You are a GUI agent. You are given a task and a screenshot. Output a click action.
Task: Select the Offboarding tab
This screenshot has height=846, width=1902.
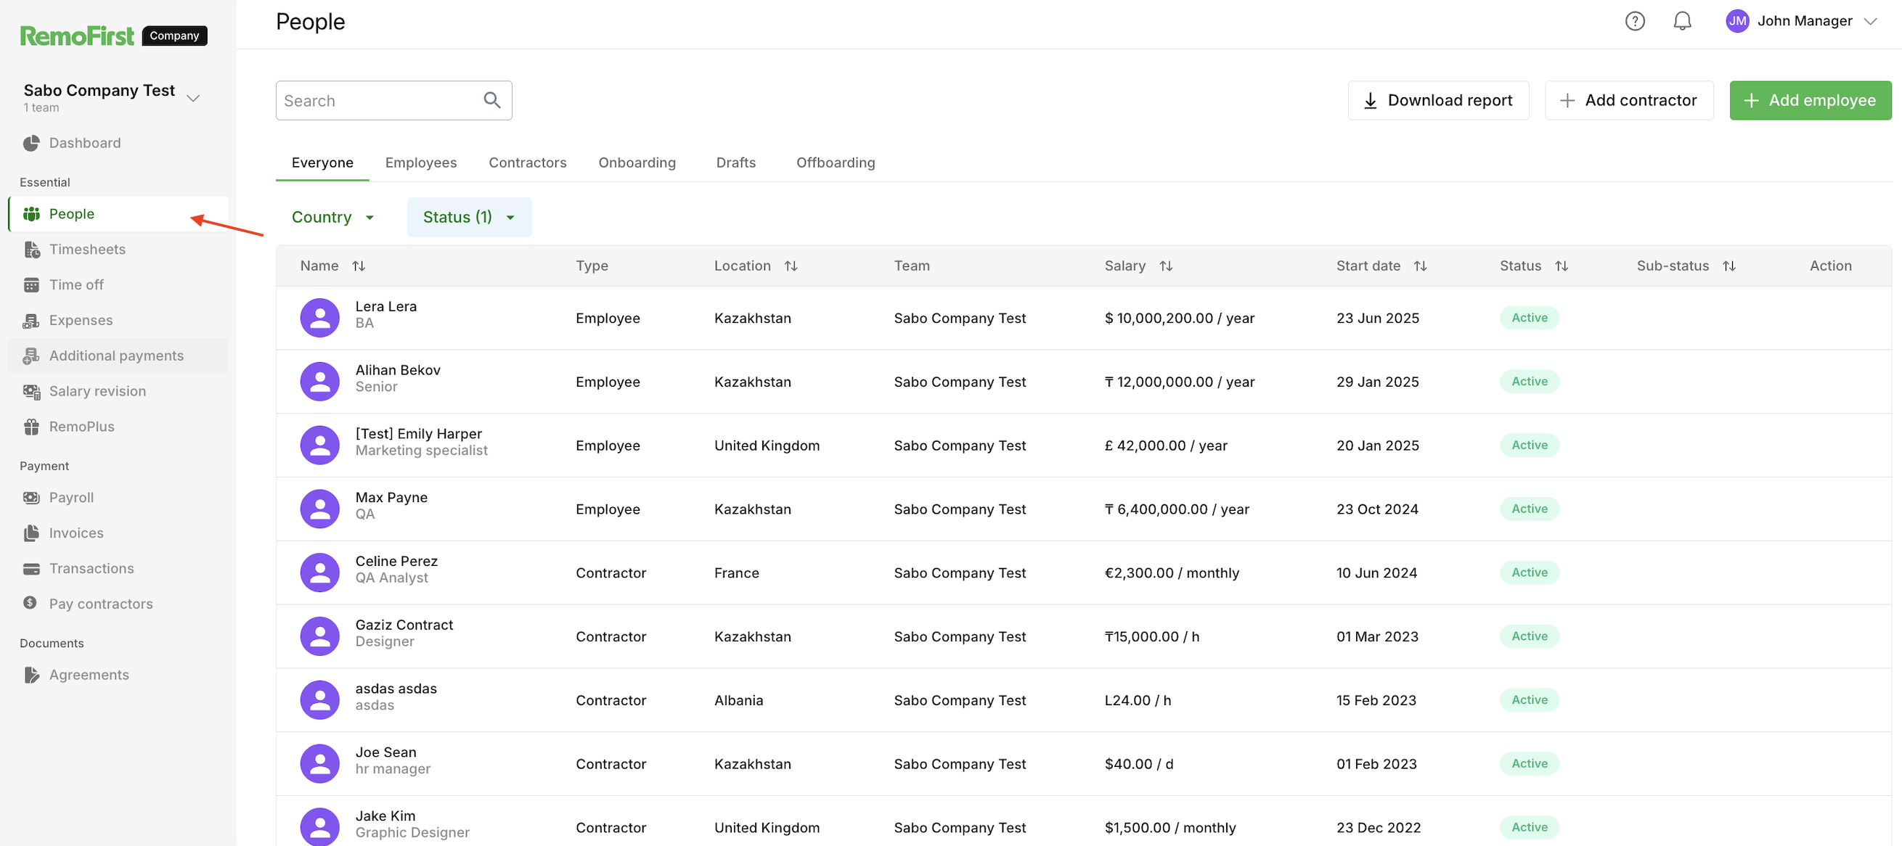point(835,163)
